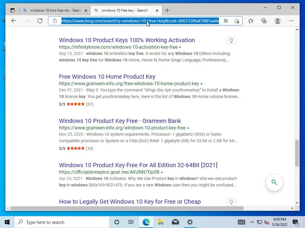Open the Favorites list
Image resolution: width=305 pixels, height=228 pixels.
251,21
